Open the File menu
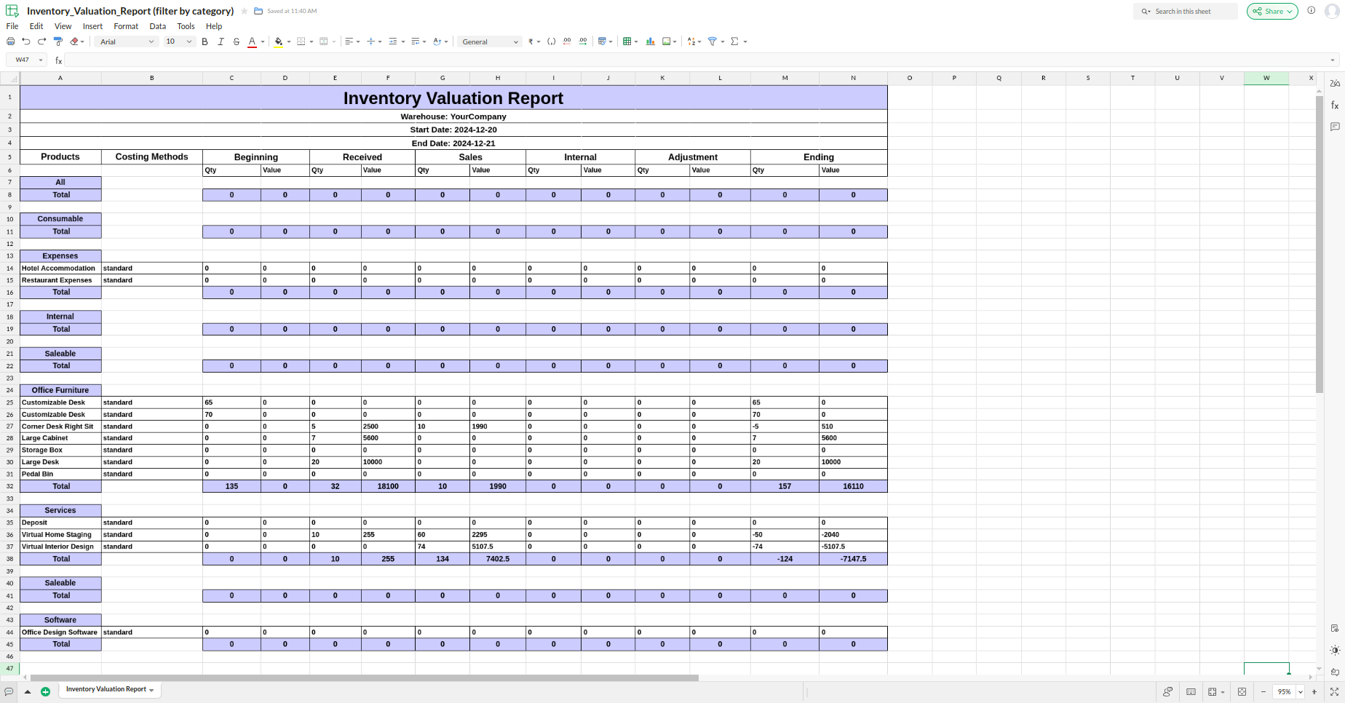 pos(12,26)
